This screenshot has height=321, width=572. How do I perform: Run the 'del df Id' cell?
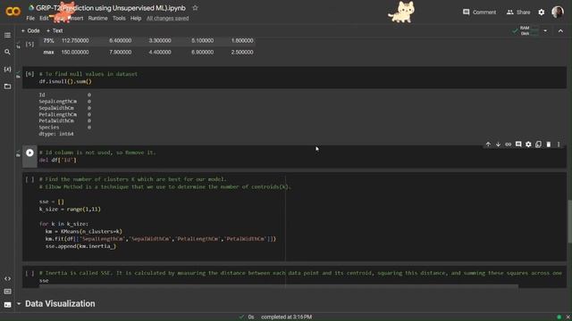(x=29, y=152)
